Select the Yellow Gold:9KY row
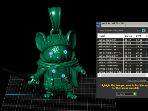Viewport: 148px width, 111px height. pos(123,40)
